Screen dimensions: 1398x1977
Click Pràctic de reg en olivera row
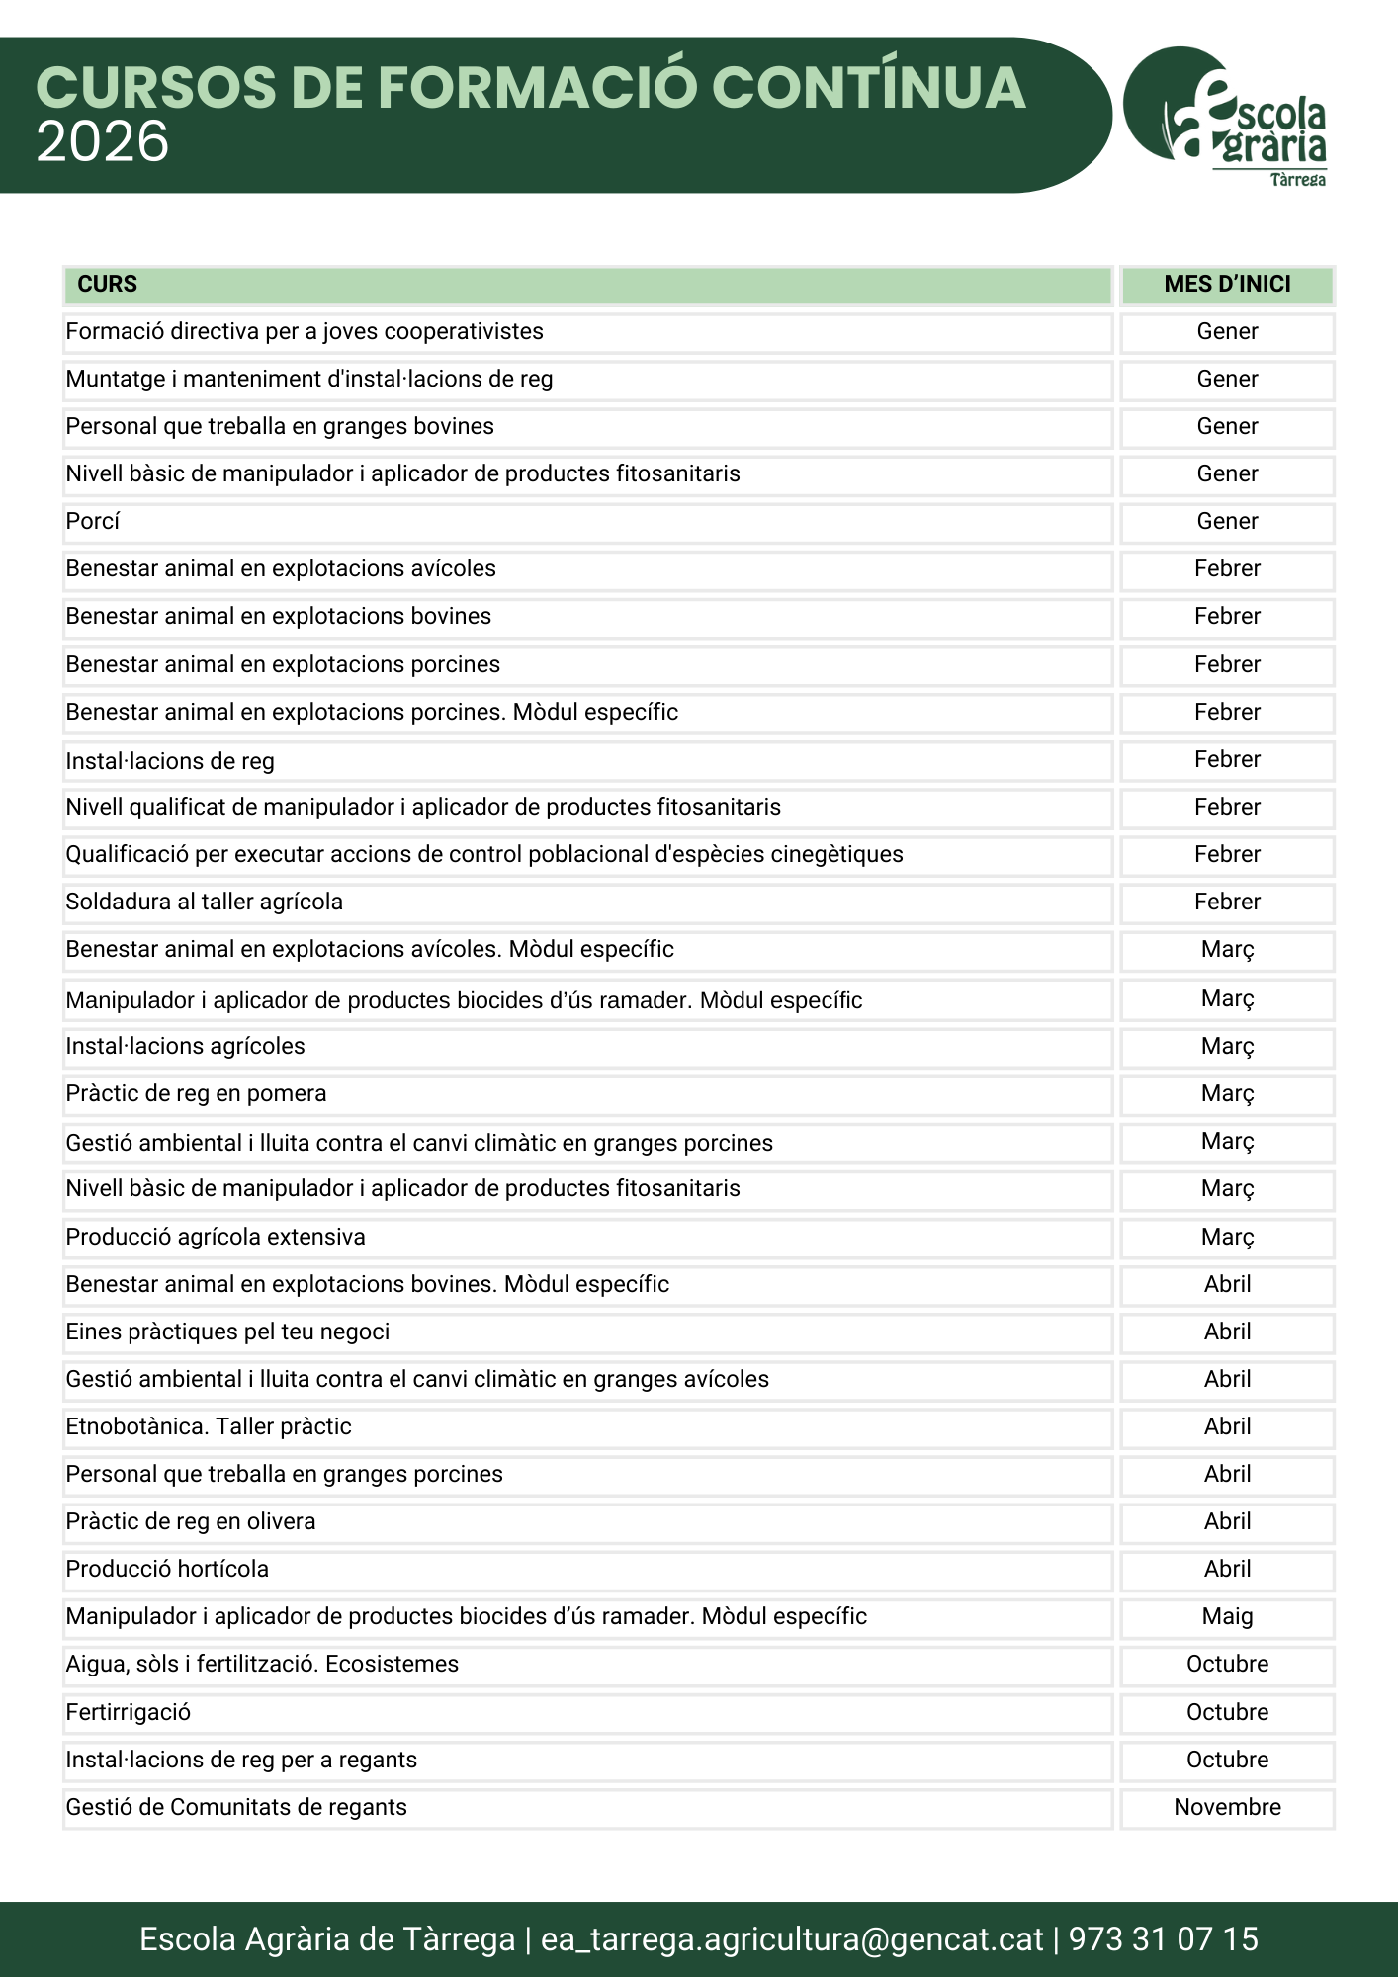(588, 1522)
